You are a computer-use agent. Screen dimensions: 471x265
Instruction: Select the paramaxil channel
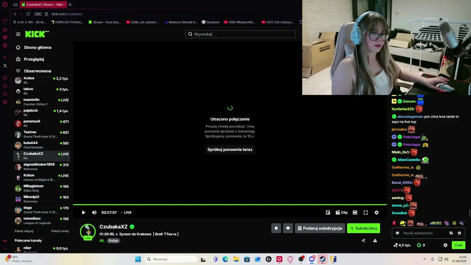click(42, 123)
